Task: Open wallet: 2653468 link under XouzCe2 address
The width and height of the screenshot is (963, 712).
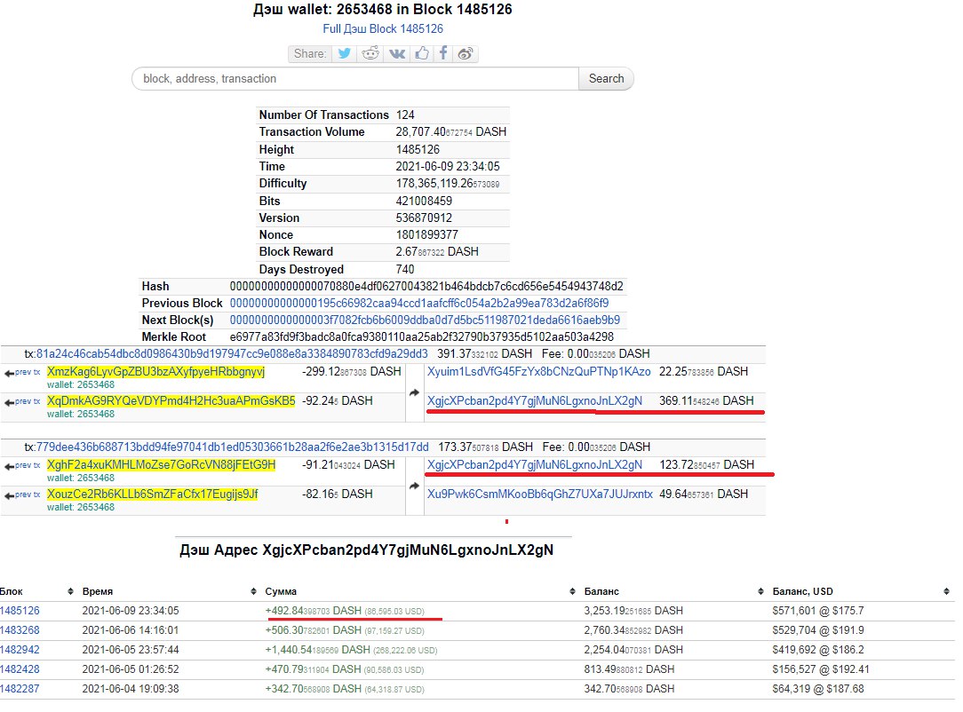Action: pos(81,508)
